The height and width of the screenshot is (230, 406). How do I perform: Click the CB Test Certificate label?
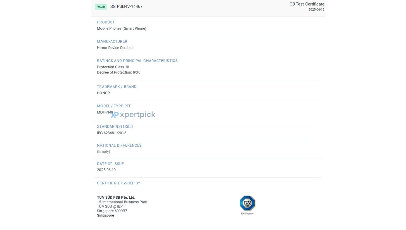point(307,4)
